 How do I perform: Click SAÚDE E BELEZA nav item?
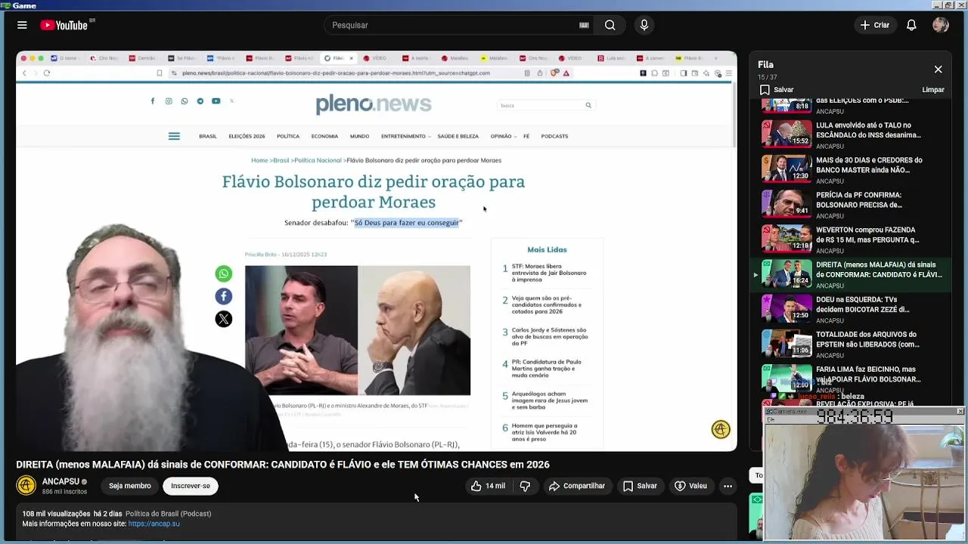pos(458,136)
